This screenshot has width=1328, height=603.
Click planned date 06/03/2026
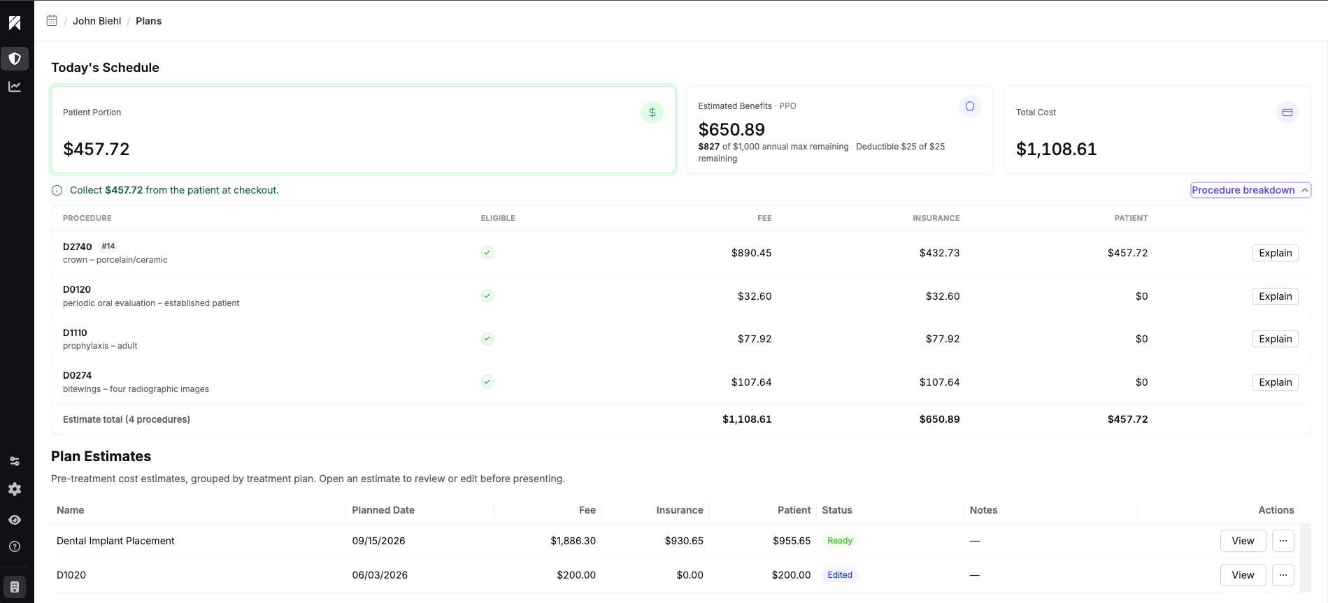(380, 575)
